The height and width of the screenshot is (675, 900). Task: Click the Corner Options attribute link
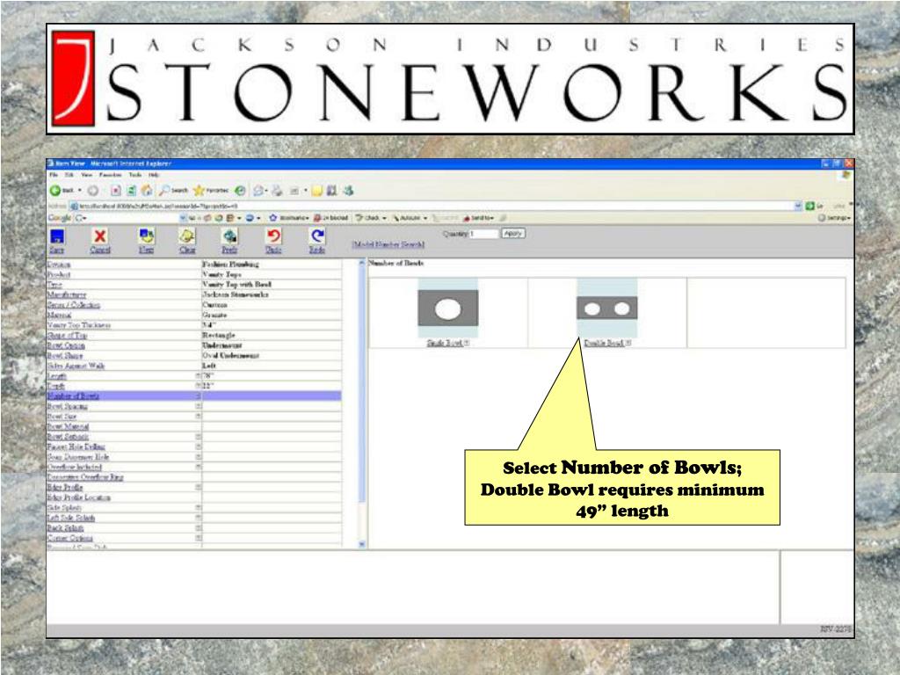coord(70,539)
